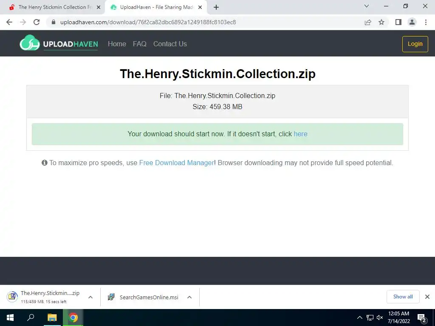
Task: Go to the Contact Us page
Action: (x=170, y=44)
